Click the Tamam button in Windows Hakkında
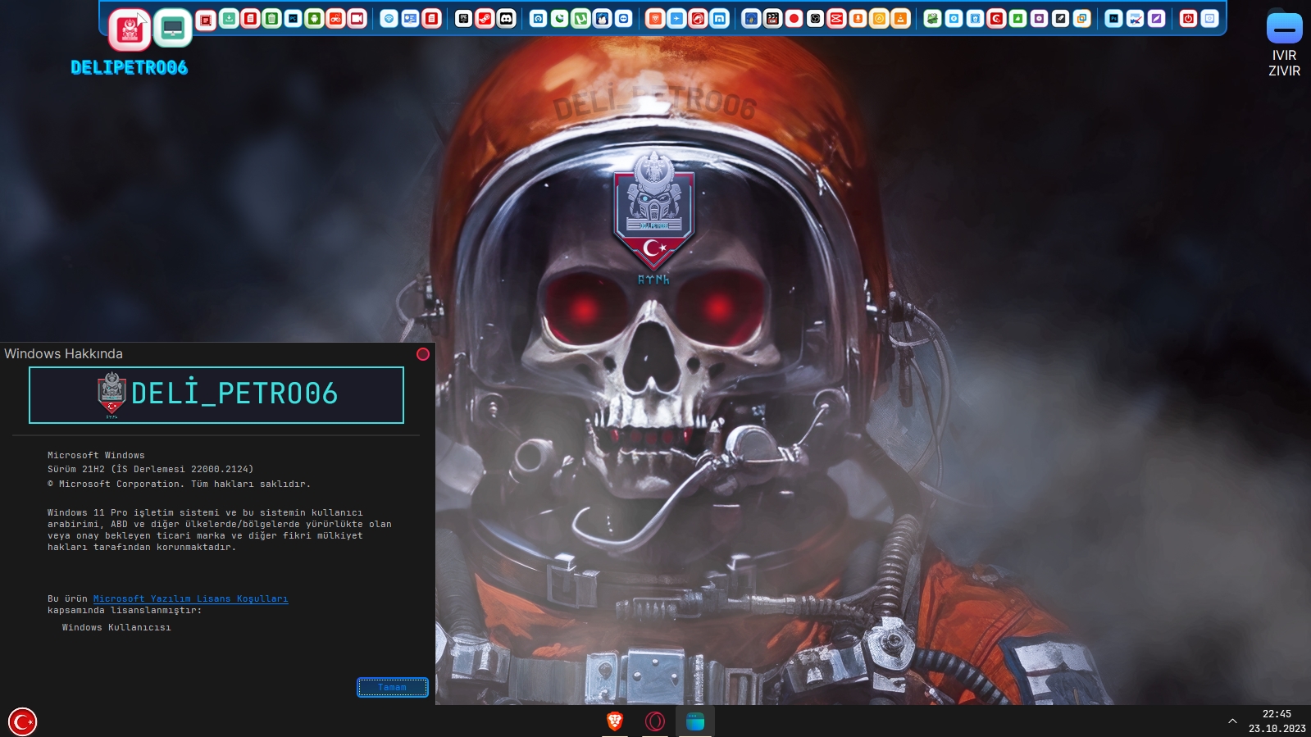 pos(393,687)
